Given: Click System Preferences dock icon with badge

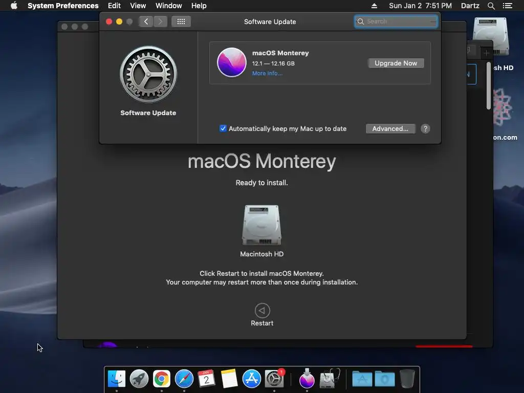Looking at the screenshot, I should [274, 379].
